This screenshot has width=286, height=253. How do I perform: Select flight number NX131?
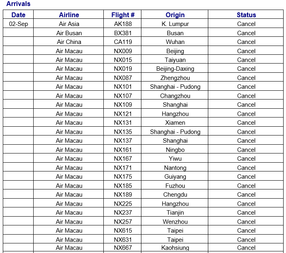(x=123, y=123)
